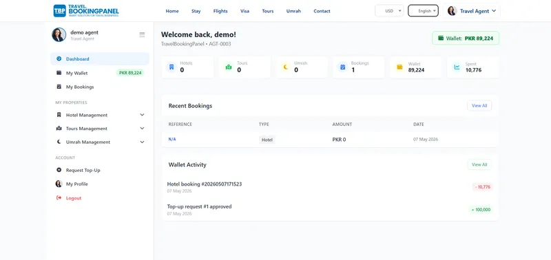This screenshot has height=260, width=551.
Task: Click the My Bookings calendar icon
Action: click(x=59, y=87)
